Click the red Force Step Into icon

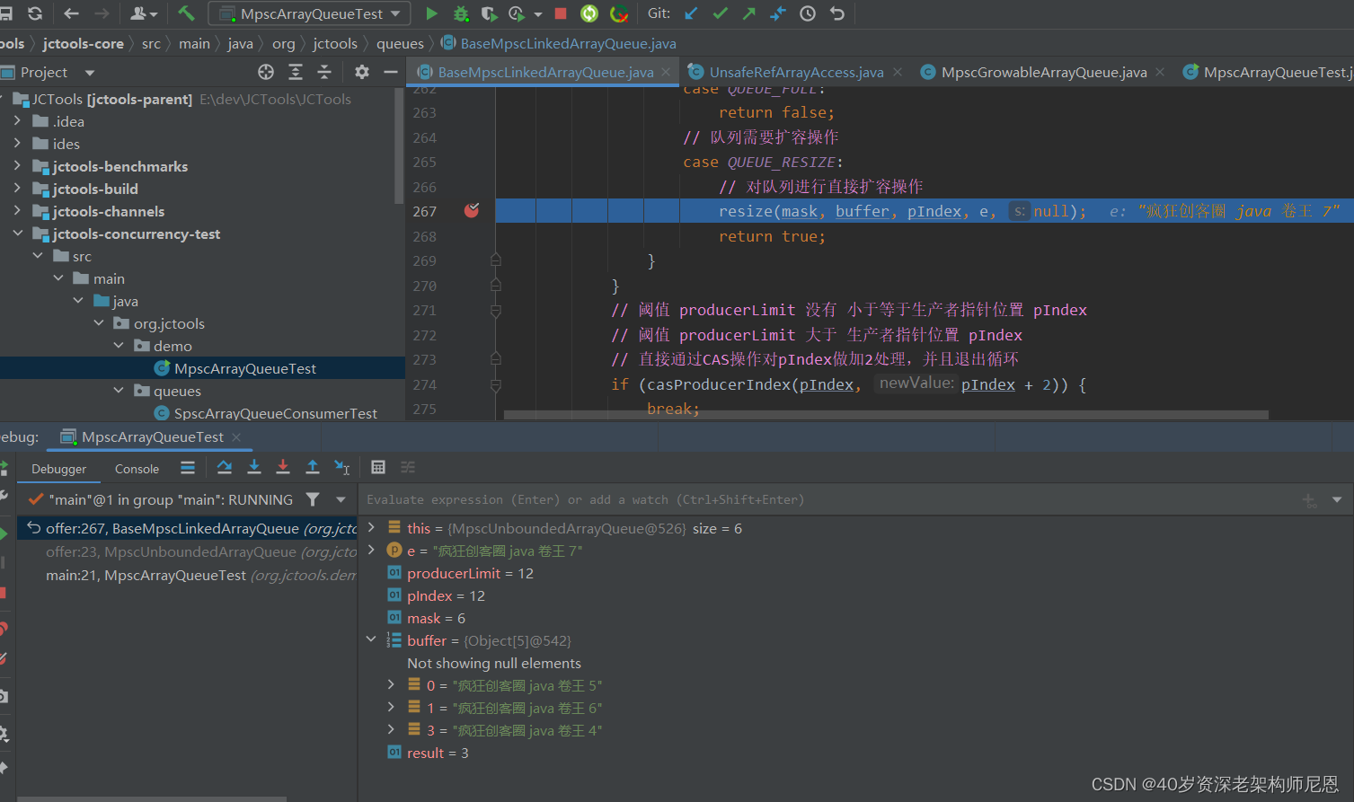tap(283, 467)
